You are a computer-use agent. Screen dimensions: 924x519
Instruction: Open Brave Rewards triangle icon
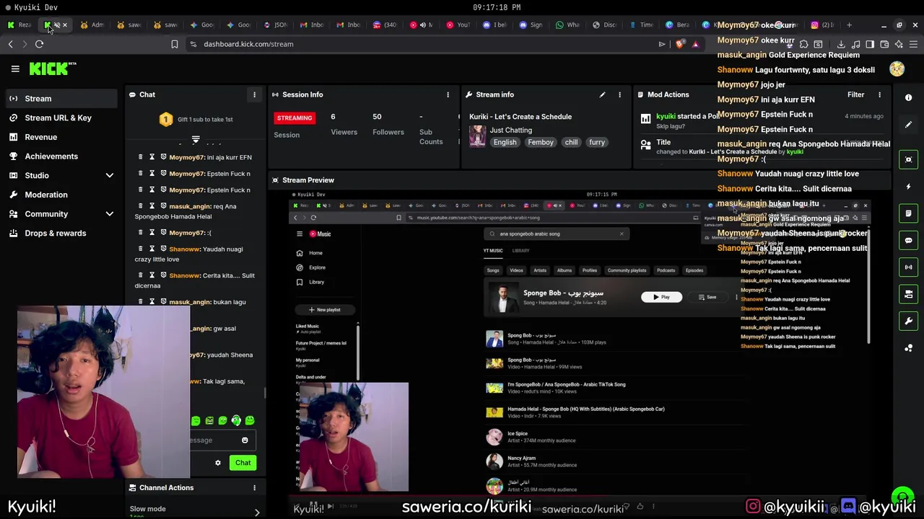tap(695, 44)
